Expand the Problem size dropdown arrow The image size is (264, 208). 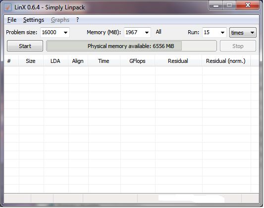(x=66, y=33)
